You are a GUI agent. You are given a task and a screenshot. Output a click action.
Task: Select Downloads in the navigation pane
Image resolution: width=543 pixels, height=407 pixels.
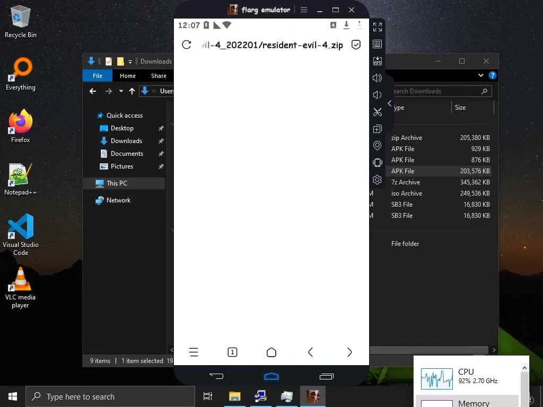pos(126,141)
